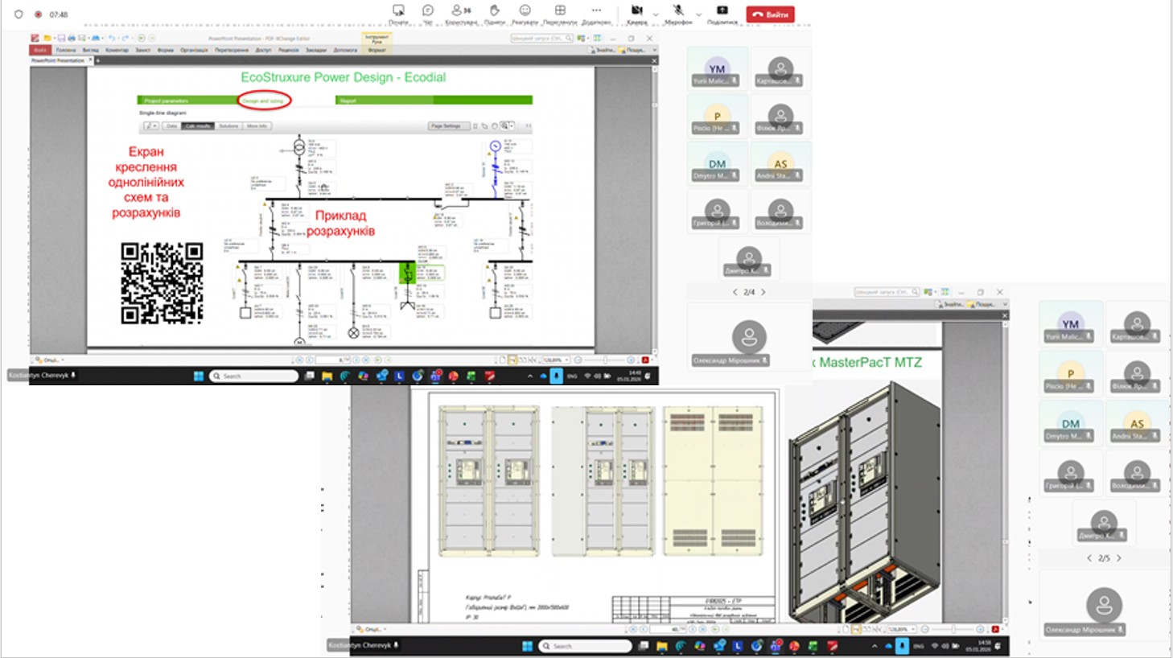Toggle the camera on or off
The height and width of the screenshot is (658, 1173).
coord(636,11)
